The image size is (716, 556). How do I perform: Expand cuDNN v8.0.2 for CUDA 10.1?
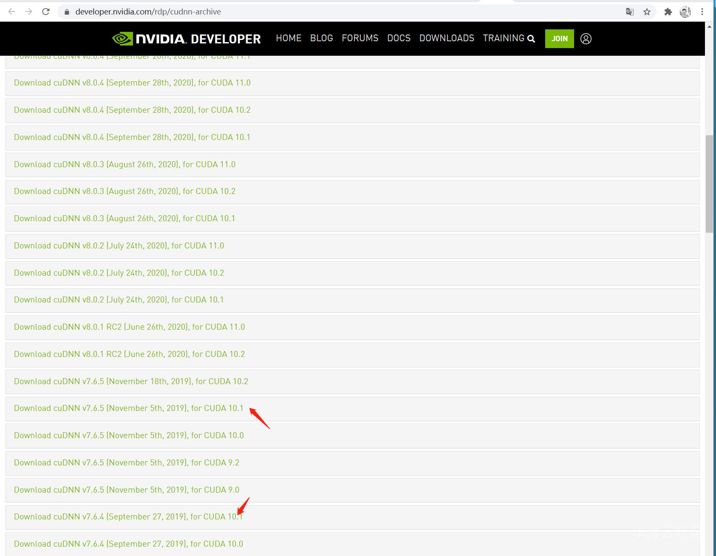pyautogui.click(x=353, y=300)
